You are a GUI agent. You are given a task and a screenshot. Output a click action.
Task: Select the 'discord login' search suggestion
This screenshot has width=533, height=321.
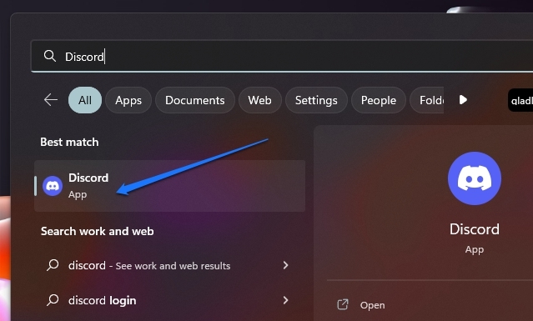coord(168,300)
